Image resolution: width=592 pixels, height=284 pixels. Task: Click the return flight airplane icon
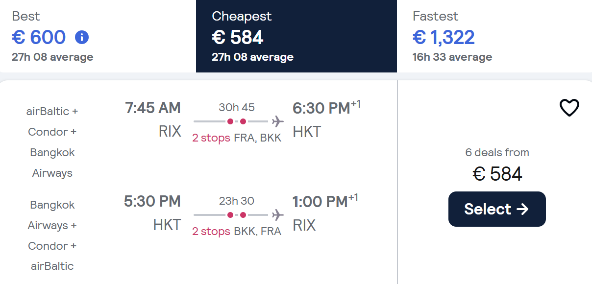point(278,214)
